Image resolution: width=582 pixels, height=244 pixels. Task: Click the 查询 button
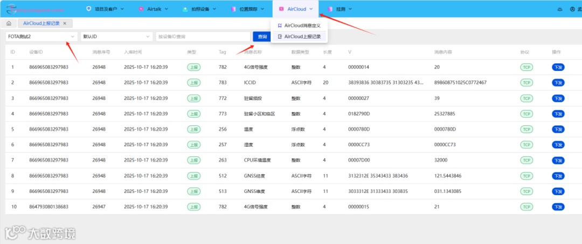pos(262,37)
